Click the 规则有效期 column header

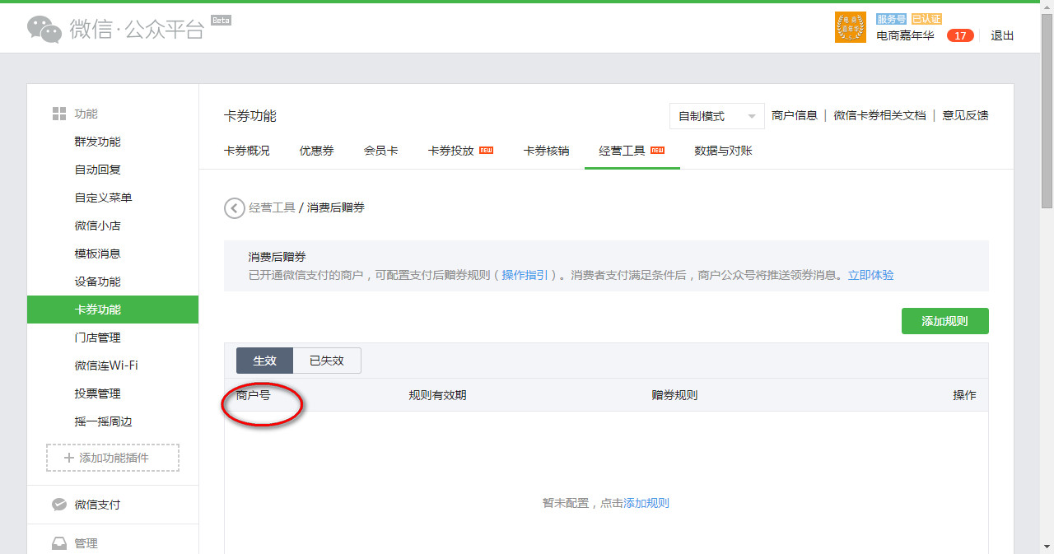tap(437, 395)
